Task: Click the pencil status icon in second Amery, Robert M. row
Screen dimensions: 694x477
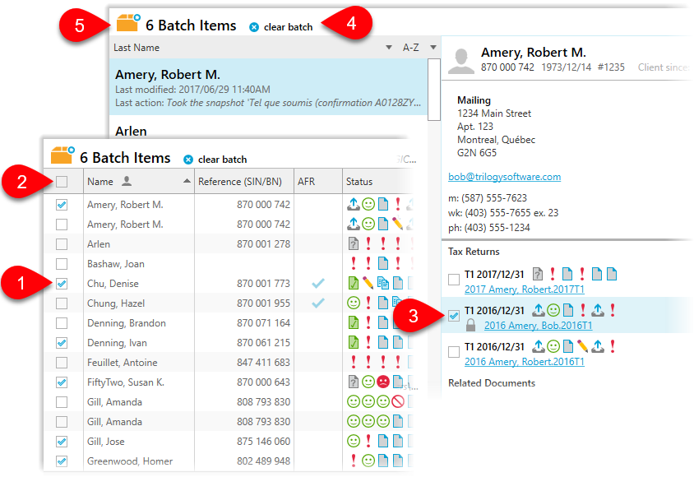Action: (x=397, y=224)
